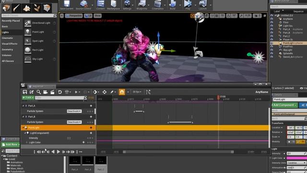The width and height of the screenshot is (307, 173).
Task: Open the Part_B Particle System Deactivate dropdown
Action: click(74, 122)
